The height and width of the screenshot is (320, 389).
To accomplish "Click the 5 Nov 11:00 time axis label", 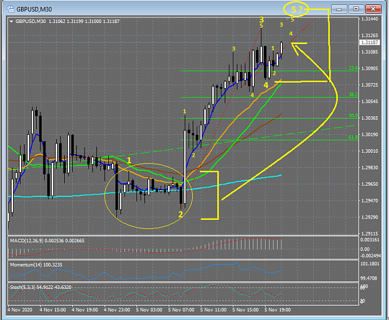I will click(213, 310).
